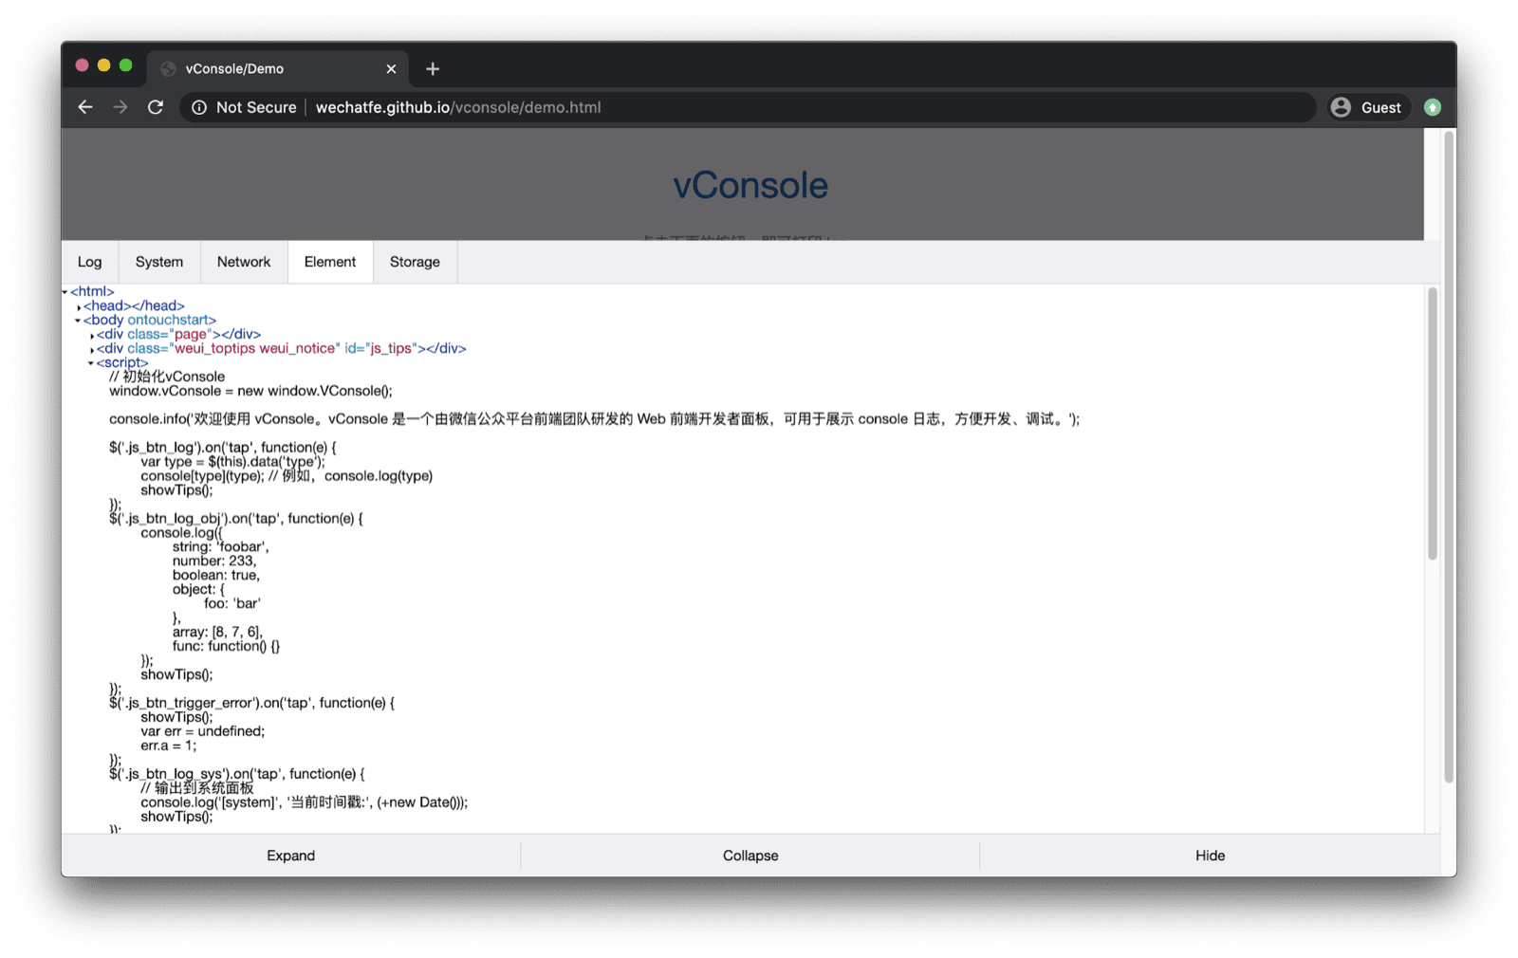Reload the vConsole demo page
Viewport: 1518px width, 958px height.
point(156,107)
